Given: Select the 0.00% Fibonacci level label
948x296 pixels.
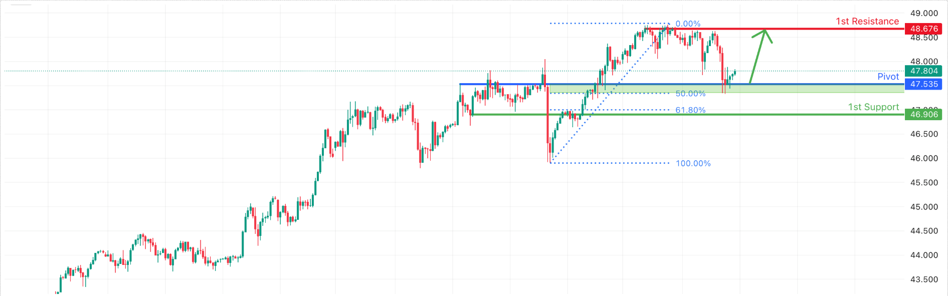Looking at the screenshot, I should click(688, 24).
